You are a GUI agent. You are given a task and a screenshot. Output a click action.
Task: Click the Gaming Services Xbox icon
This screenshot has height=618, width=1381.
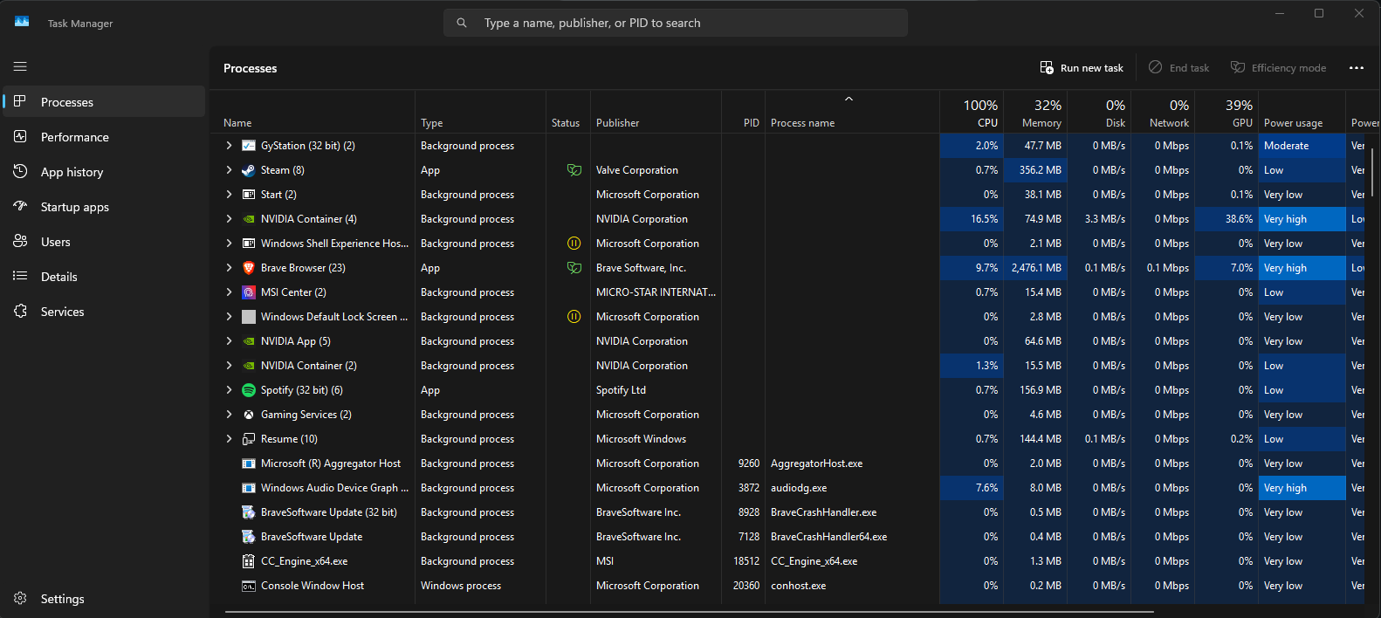click(249, 415)
